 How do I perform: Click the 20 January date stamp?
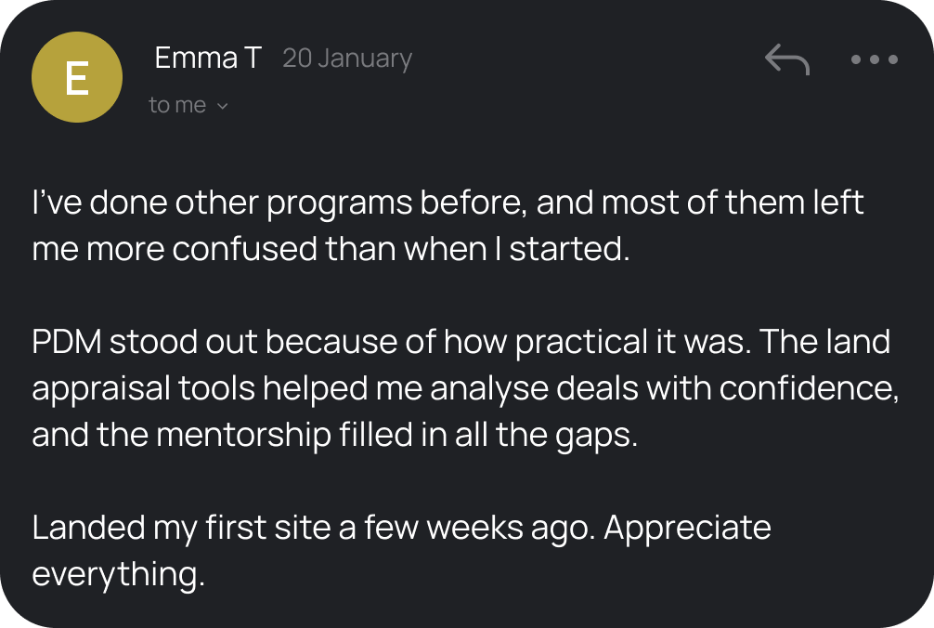(346, 59)
